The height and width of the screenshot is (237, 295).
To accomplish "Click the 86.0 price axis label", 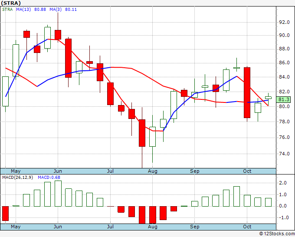I will (x=284, y=63).
